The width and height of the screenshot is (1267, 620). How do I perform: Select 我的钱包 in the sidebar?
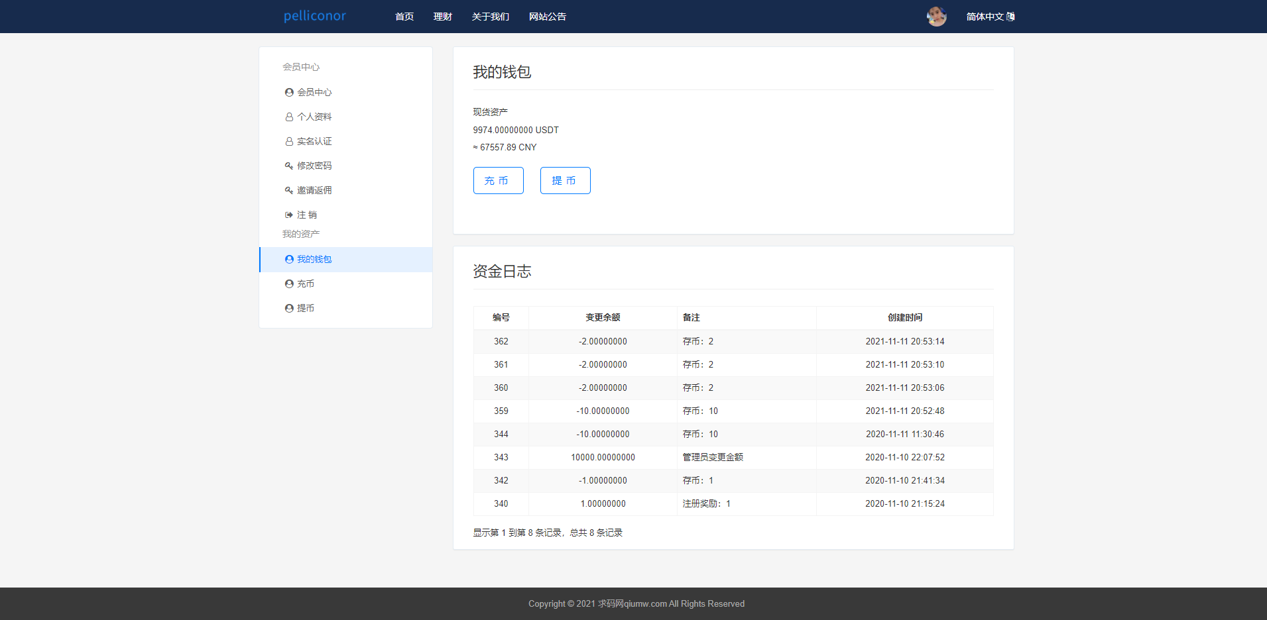click(314, 260)
